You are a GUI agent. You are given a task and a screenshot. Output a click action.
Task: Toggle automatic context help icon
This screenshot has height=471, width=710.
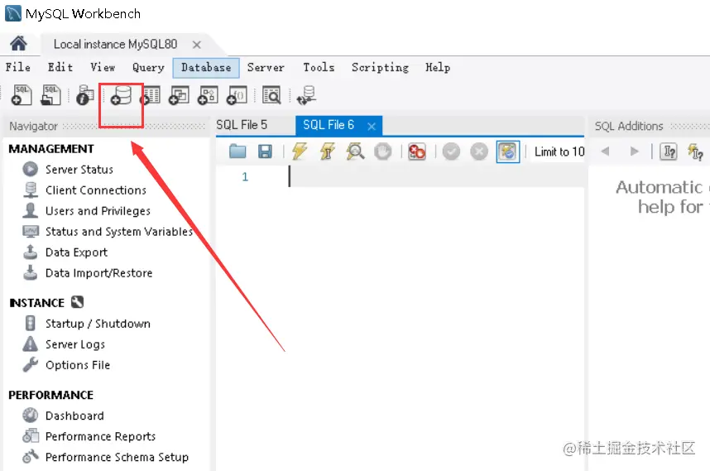(695, 151)
